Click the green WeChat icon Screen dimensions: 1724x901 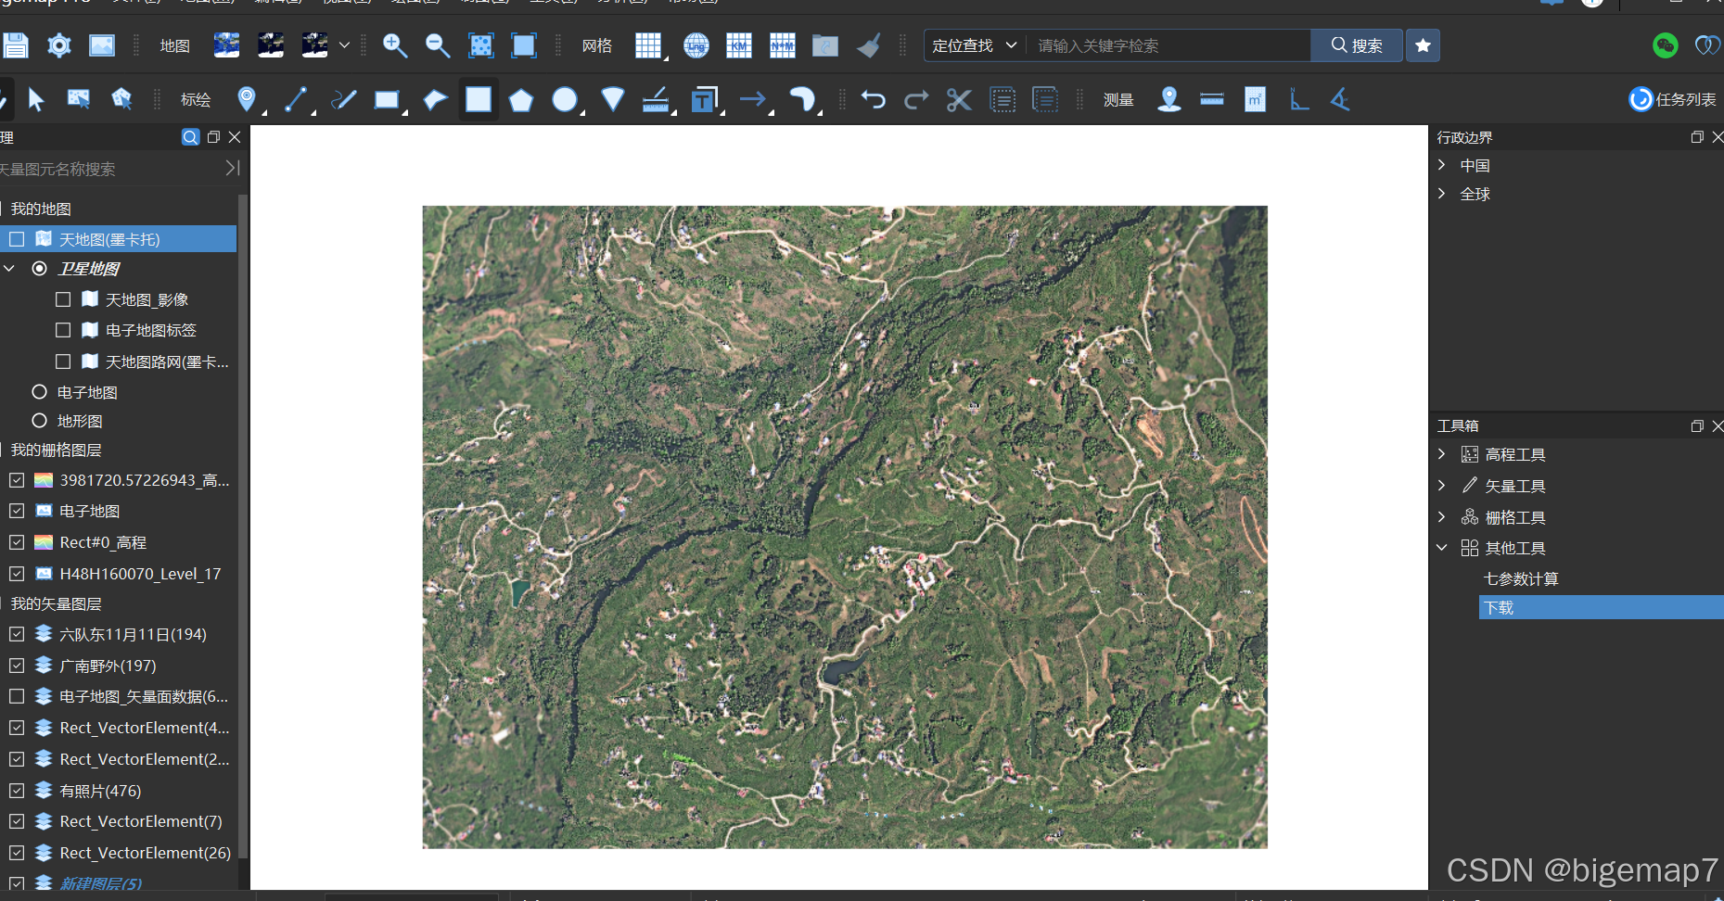pyautogui.click(x=1666, y=45)
